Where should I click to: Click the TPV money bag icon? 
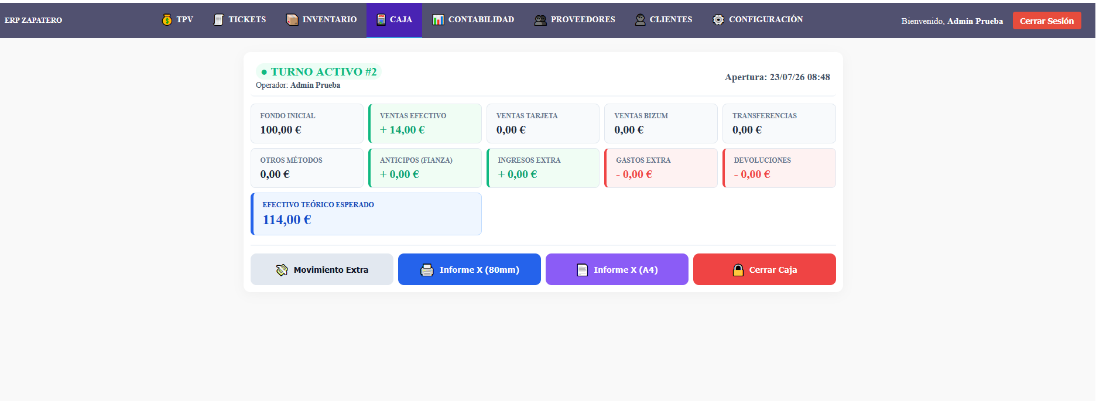[167, 20]
